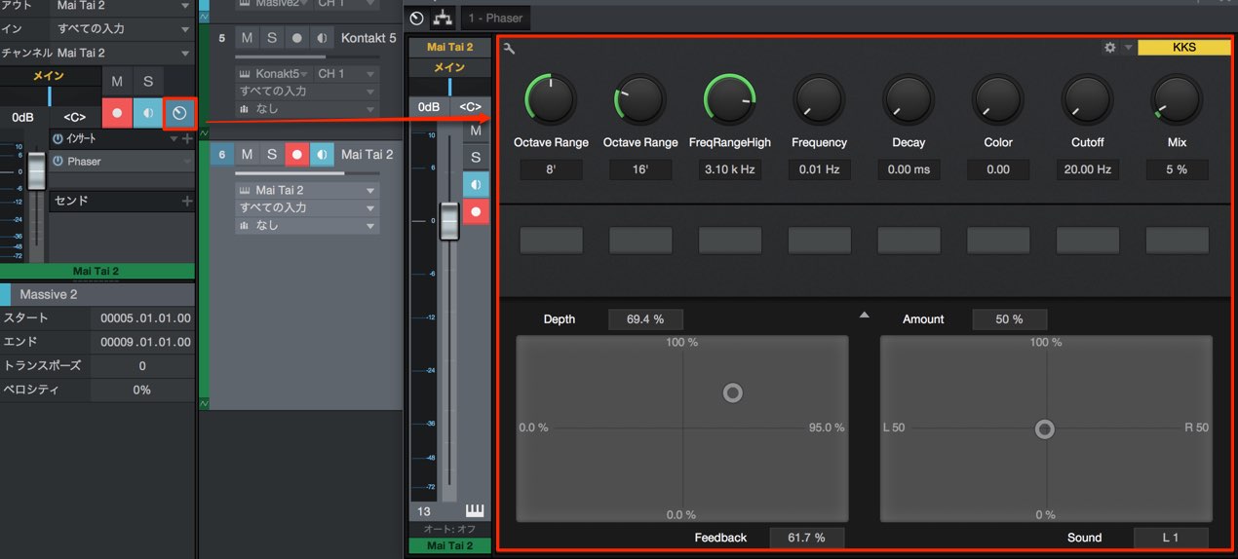Open the Insert section dropdown arrow
Viewport: 1238px width, 559px height.
(x=174, y=139)
